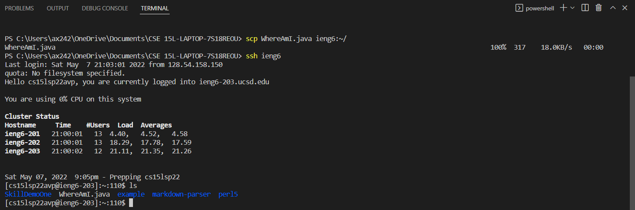Click the ieng6-203.ucsd.edu hostname text
This screenshot has height=210, width=635.
coord(234,82)
